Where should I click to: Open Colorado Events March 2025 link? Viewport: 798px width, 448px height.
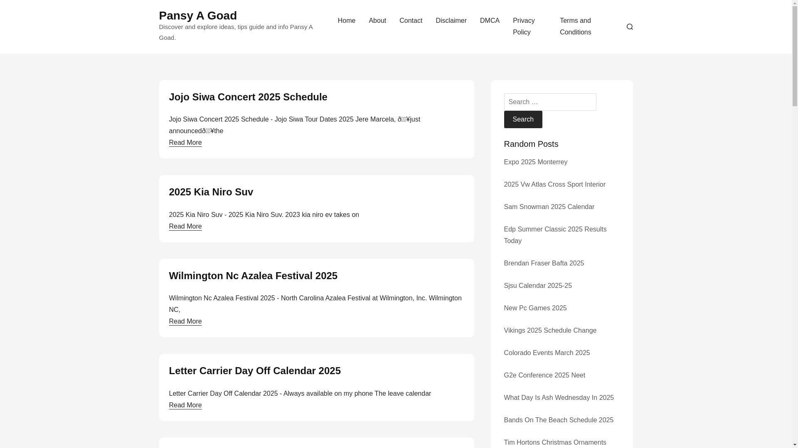547,353
